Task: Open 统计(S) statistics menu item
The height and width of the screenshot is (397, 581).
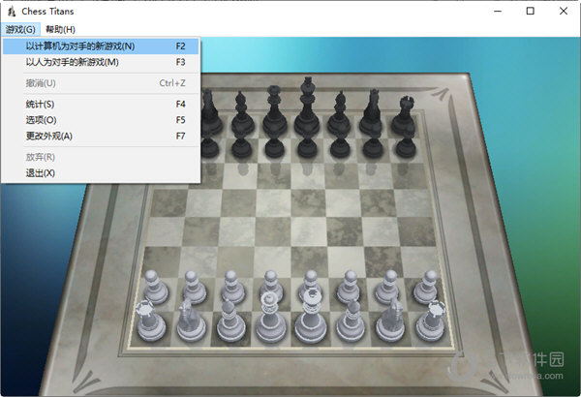Action: tap(101, 105)
